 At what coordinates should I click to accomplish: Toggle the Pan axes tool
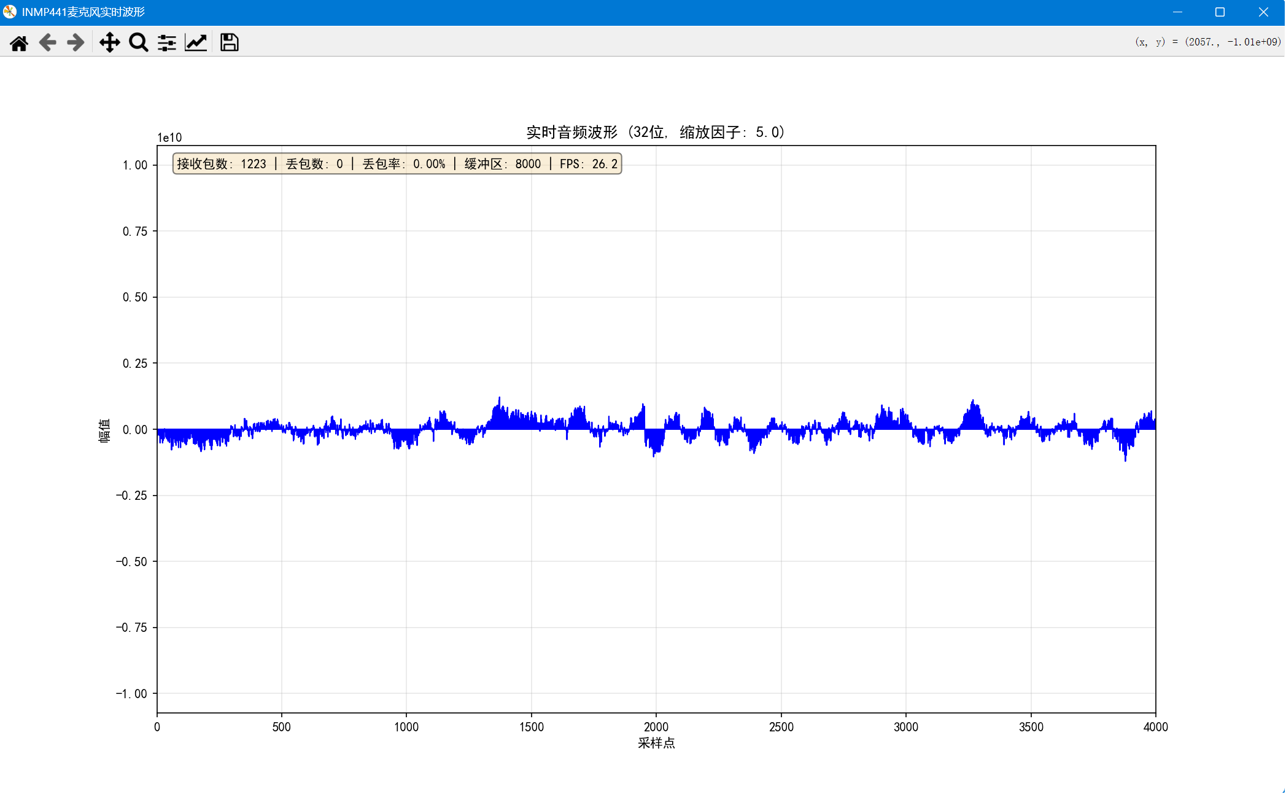tap(109, 42)
